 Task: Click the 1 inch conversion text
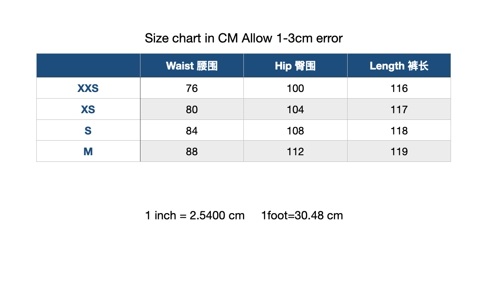coord(195,215)
